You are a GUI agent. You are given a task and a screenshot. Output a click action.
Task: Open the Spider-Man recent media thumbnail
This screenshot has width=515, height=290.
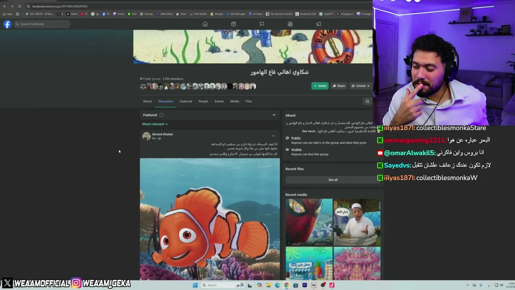[x=309, y=222]
